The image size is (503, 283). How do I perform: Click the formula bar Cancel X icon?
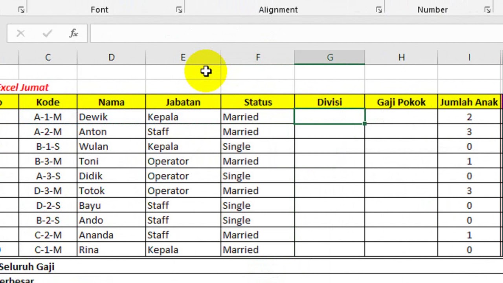coord(20,34)
